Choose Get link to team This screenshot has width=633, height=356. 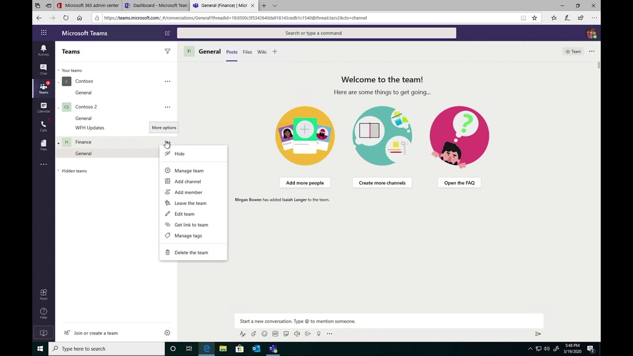(x=193, y=225)
